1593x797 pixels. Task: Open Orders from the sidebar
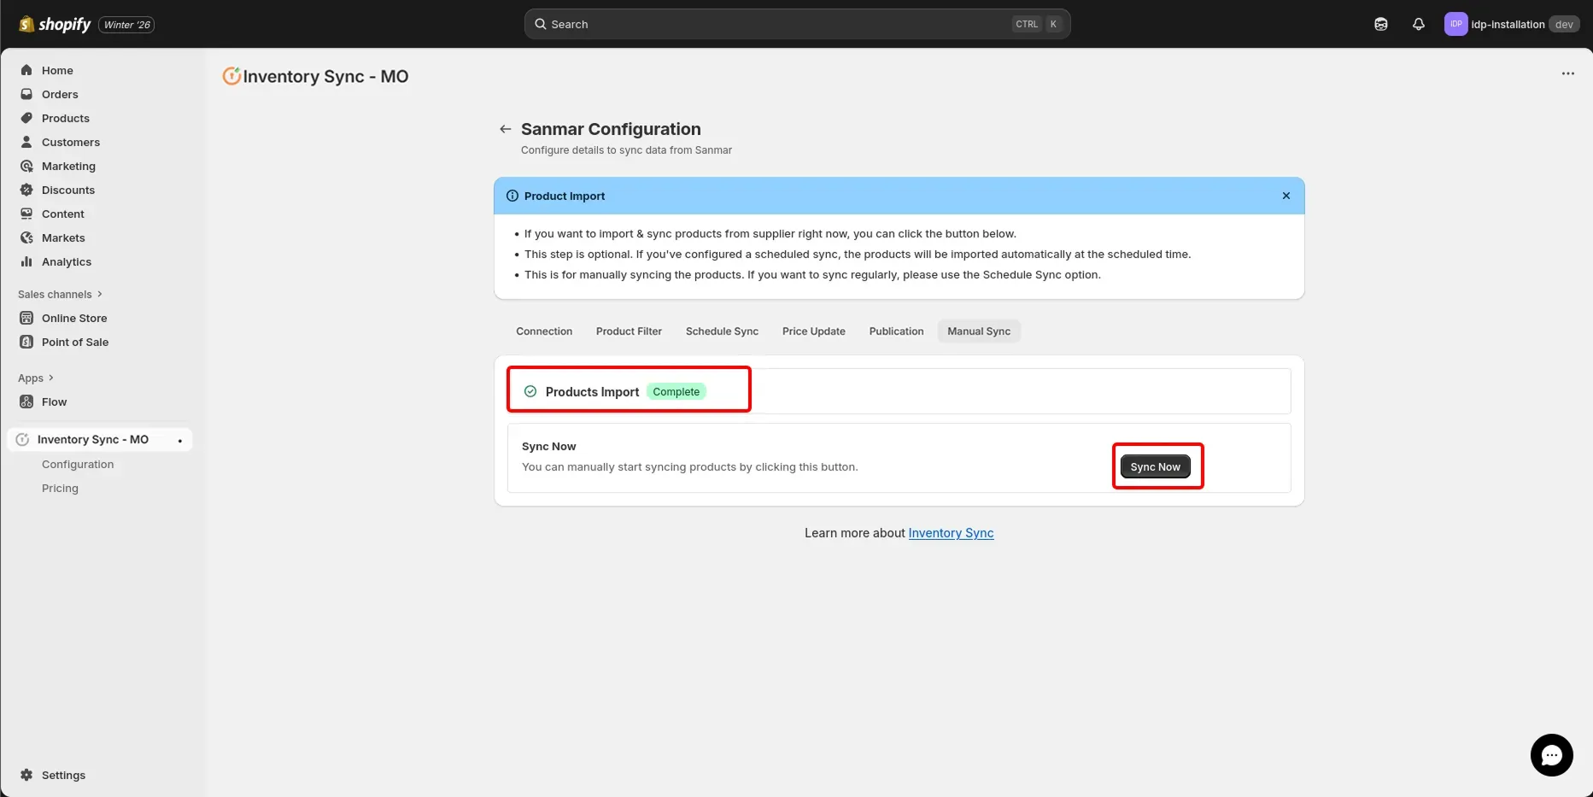click(60, 94)
